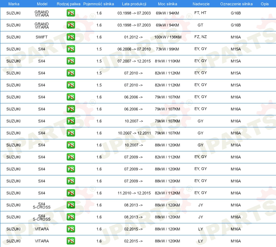This screenshot has height=247, width=276.
Task: Click 79kW / 107KM in 10.2007 -> 12.2011 row
Action: (x=167, y=133)
